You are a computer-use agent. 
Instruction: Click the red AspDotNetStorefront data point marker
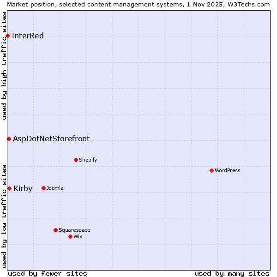(x=9, y=138)
